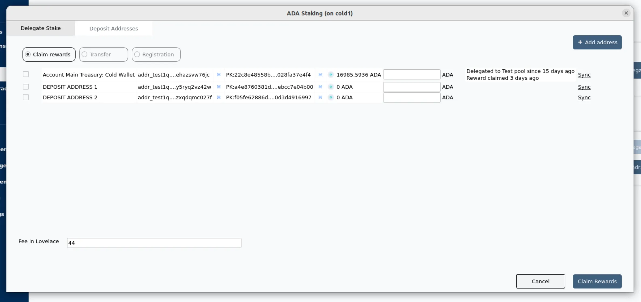Sync the DEPOSIT ADDRESS 2 row

[584, 97]
